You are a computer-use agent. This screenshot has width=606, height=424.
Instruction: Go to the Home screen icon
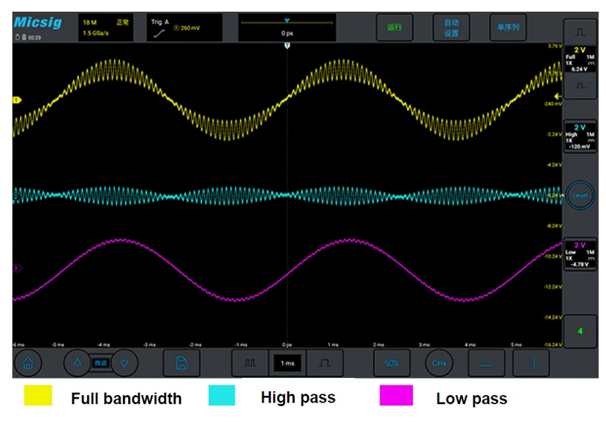(x=28, y=363)
